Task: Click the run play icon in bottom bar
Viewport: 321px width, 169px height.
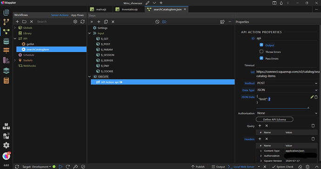Action: [x=60, y=167]
